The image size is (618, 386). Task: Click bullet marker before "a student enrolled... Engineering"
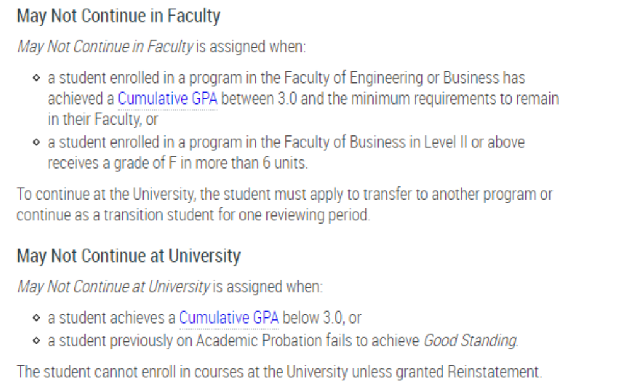[x=37, y=79]
